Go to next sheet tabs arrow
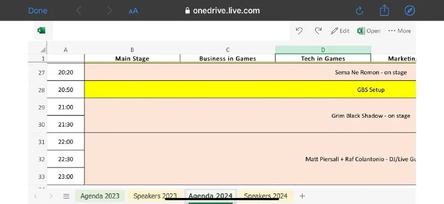The height and width of the screenshot is (204, 444). [x=51, y=196]
